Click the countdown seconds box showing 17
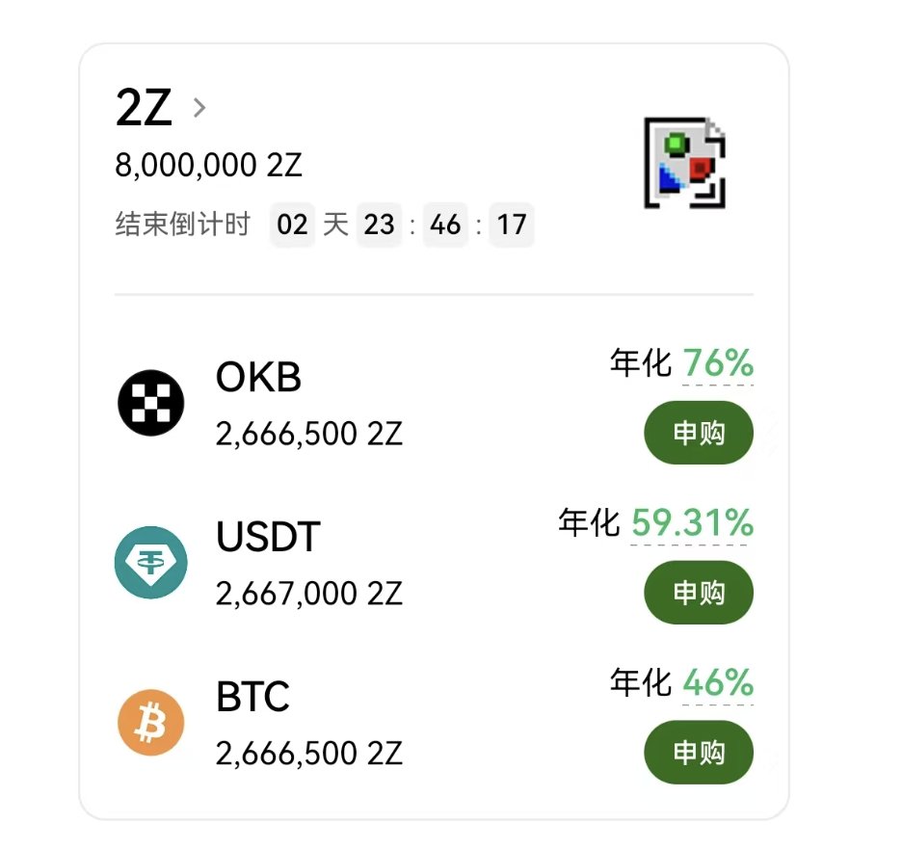 [512, 226]
